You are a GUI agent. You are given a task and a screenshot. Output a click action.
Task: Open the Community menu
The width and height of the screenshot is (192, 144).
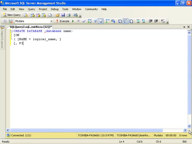[91, 9]
